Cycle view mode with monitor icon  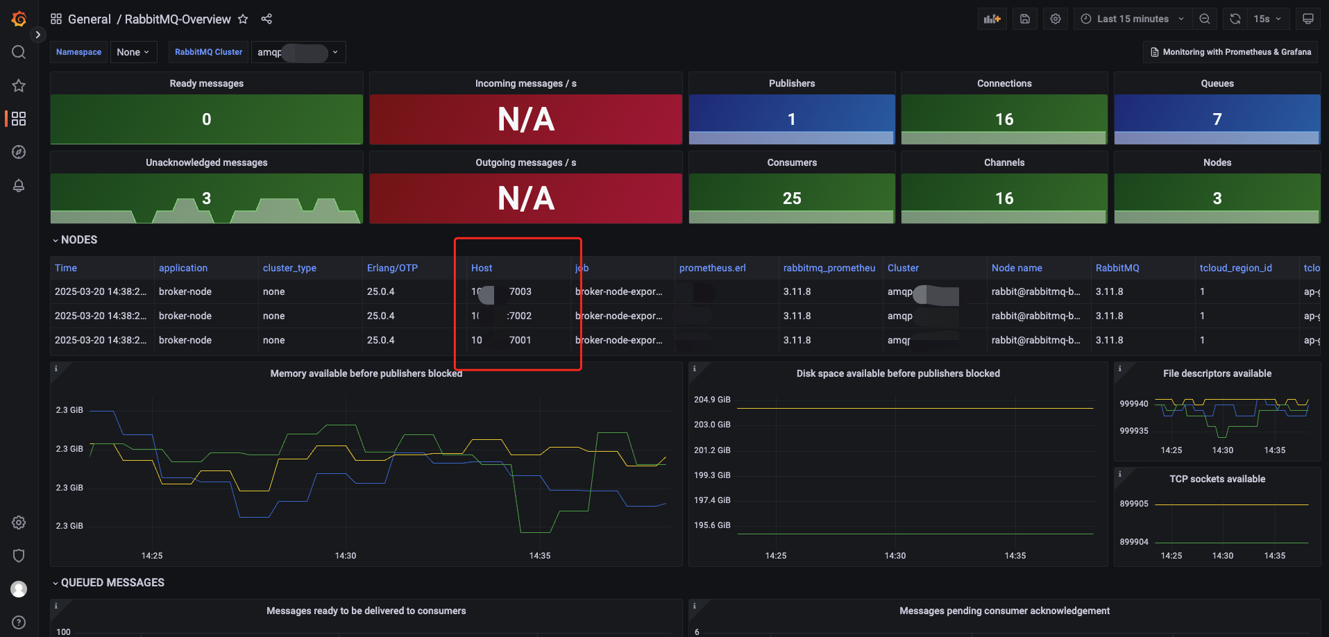[x=1307, y=19]
